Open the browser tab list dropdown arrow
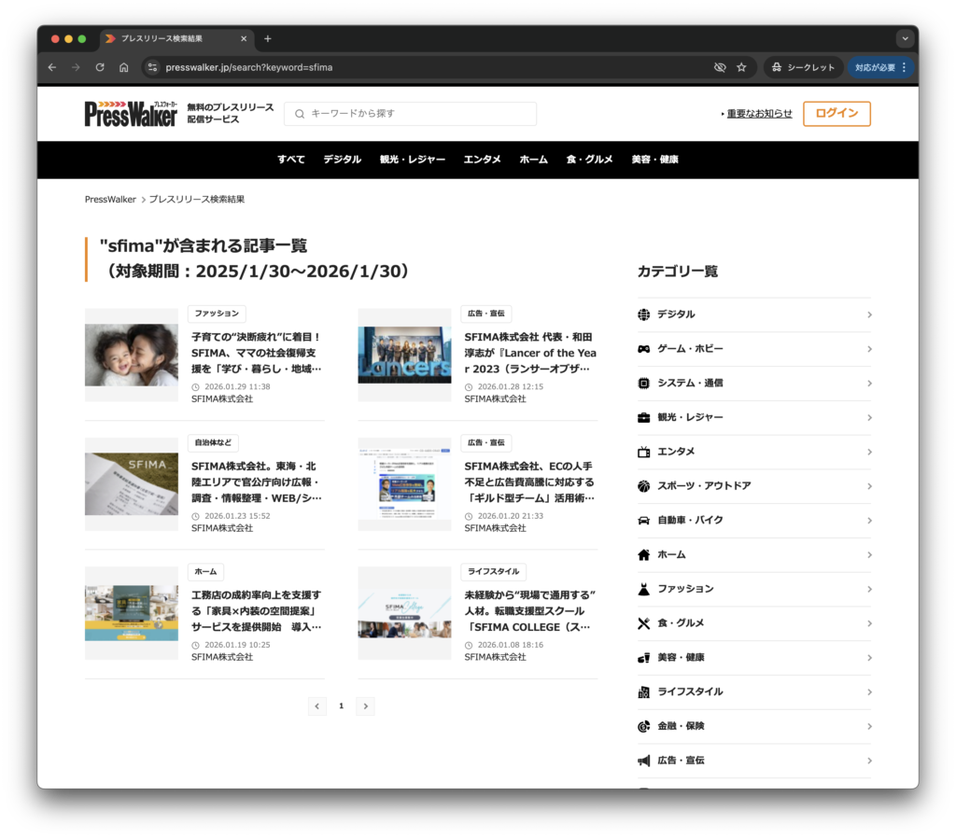This screenshot has height=838, width=956. click(905, 38)
